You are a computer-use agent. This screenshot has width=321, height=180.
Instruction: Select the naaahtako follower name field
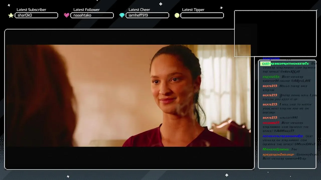92,15
